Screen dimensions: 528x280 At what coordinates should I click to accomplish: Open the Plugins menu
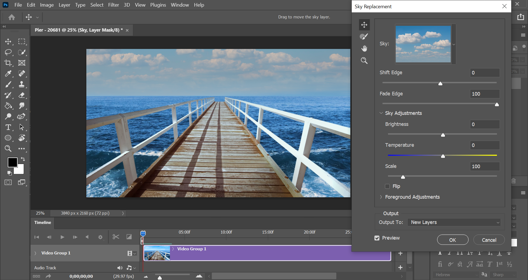pyautogui.click(x=158, y=5)
